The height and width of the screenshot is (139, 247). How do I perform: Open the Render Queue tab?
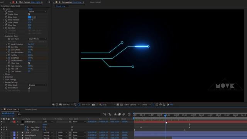31,109
